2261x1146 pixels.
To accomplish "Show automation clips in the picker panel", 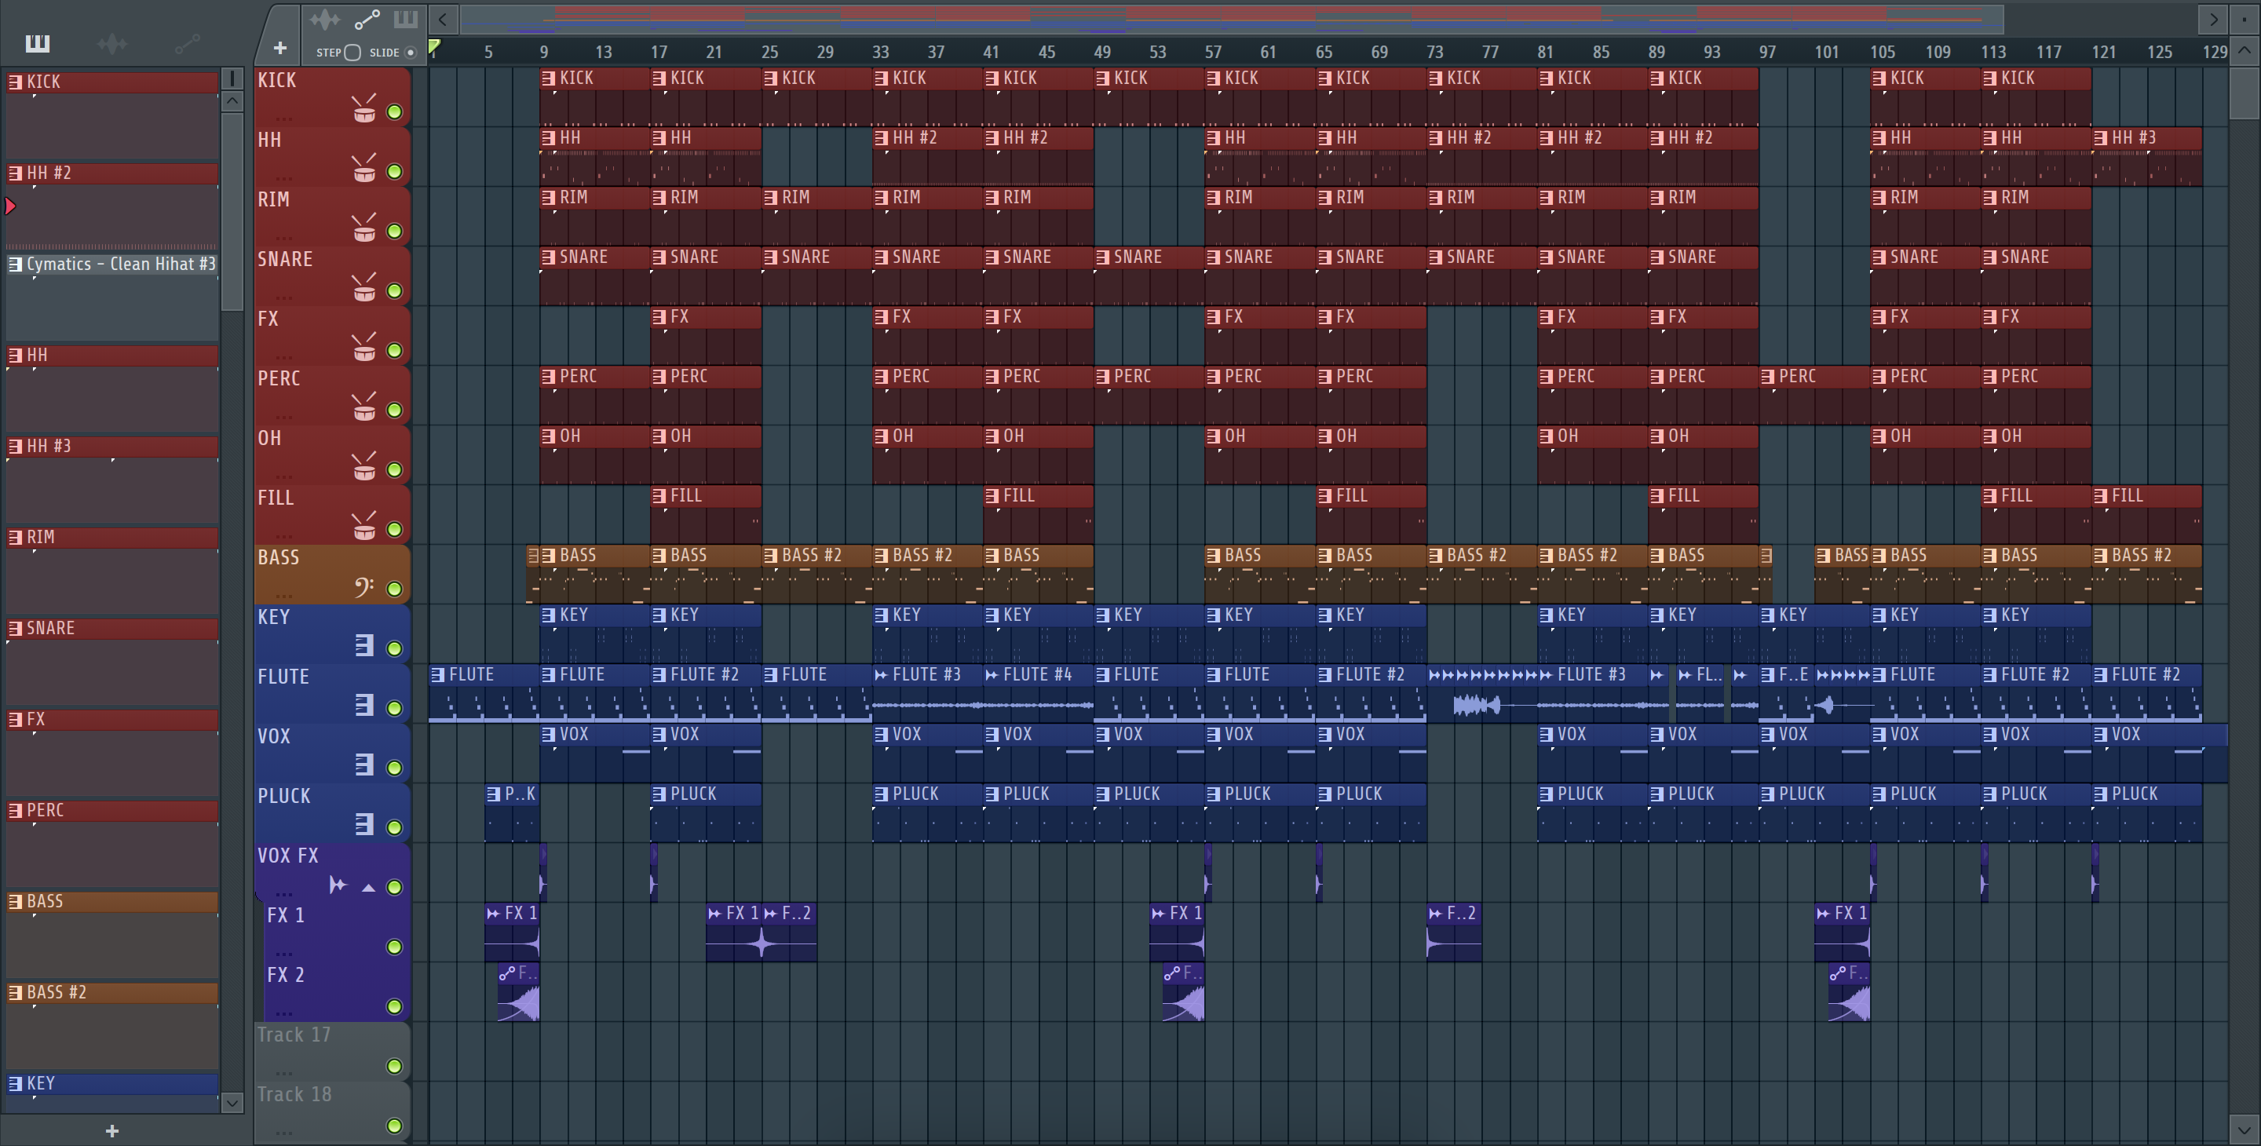I will pyautogui.click(x=187, y=43).
